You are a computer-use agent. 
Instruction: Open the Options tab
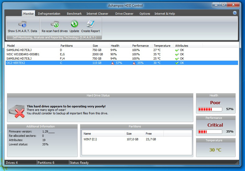coord(145,14)
